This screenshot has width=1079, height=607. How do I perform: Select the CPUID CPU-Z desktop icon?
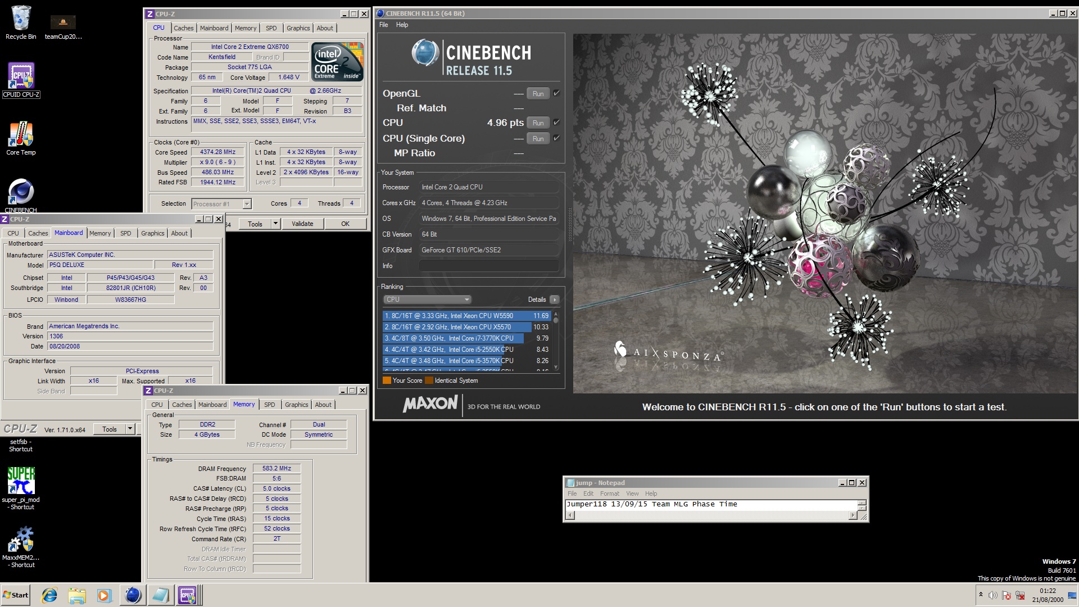pos(21,80)
